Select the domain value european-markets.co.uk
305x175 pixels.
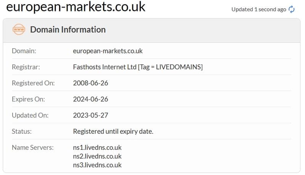pos(108,51)
